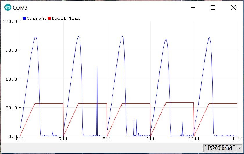
Task: Maximize the COM3 plotter window
Action: point(213,8)
